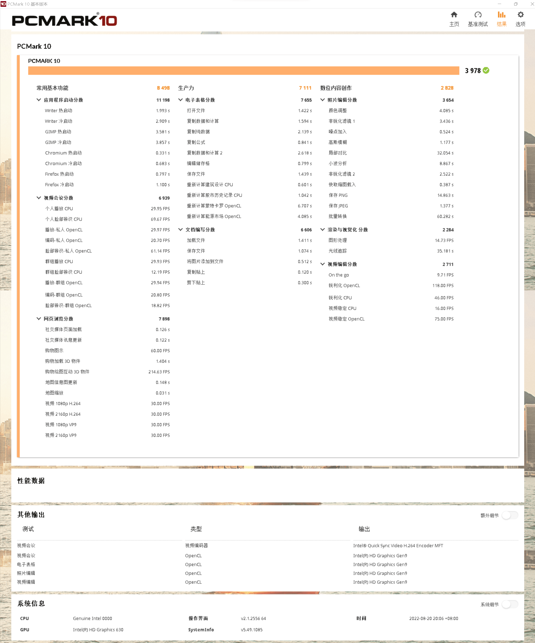Click the PCMark 10 app icon in title bar

coord(3,4)
